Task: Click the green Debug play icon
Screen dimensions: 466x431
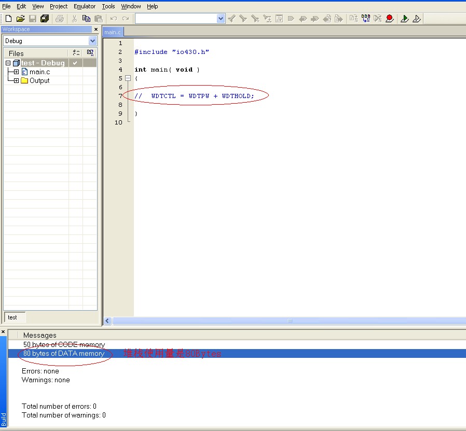Action: click(x=405, y=19)
